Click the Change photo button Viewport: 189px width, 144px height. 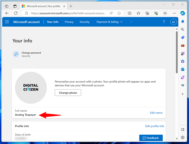click(x=68, y=93)
